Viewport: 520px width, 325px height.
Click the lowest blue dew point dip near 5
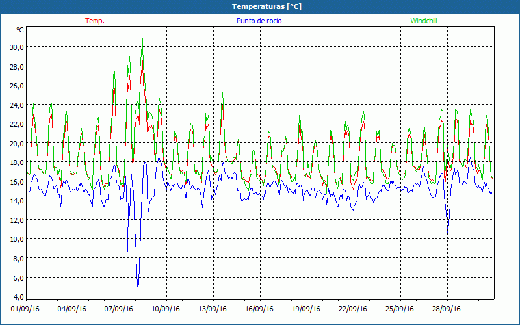coord(138,286)
